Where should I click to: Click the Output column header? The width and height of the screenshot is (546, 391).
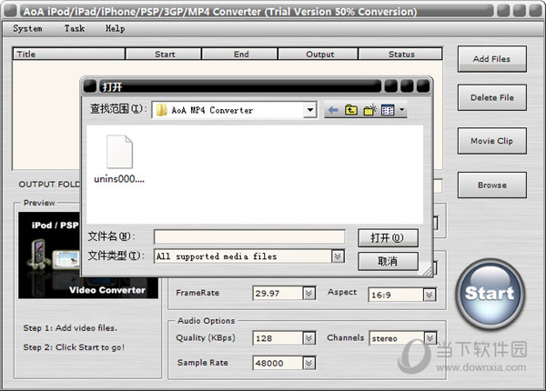click(318, 55)
